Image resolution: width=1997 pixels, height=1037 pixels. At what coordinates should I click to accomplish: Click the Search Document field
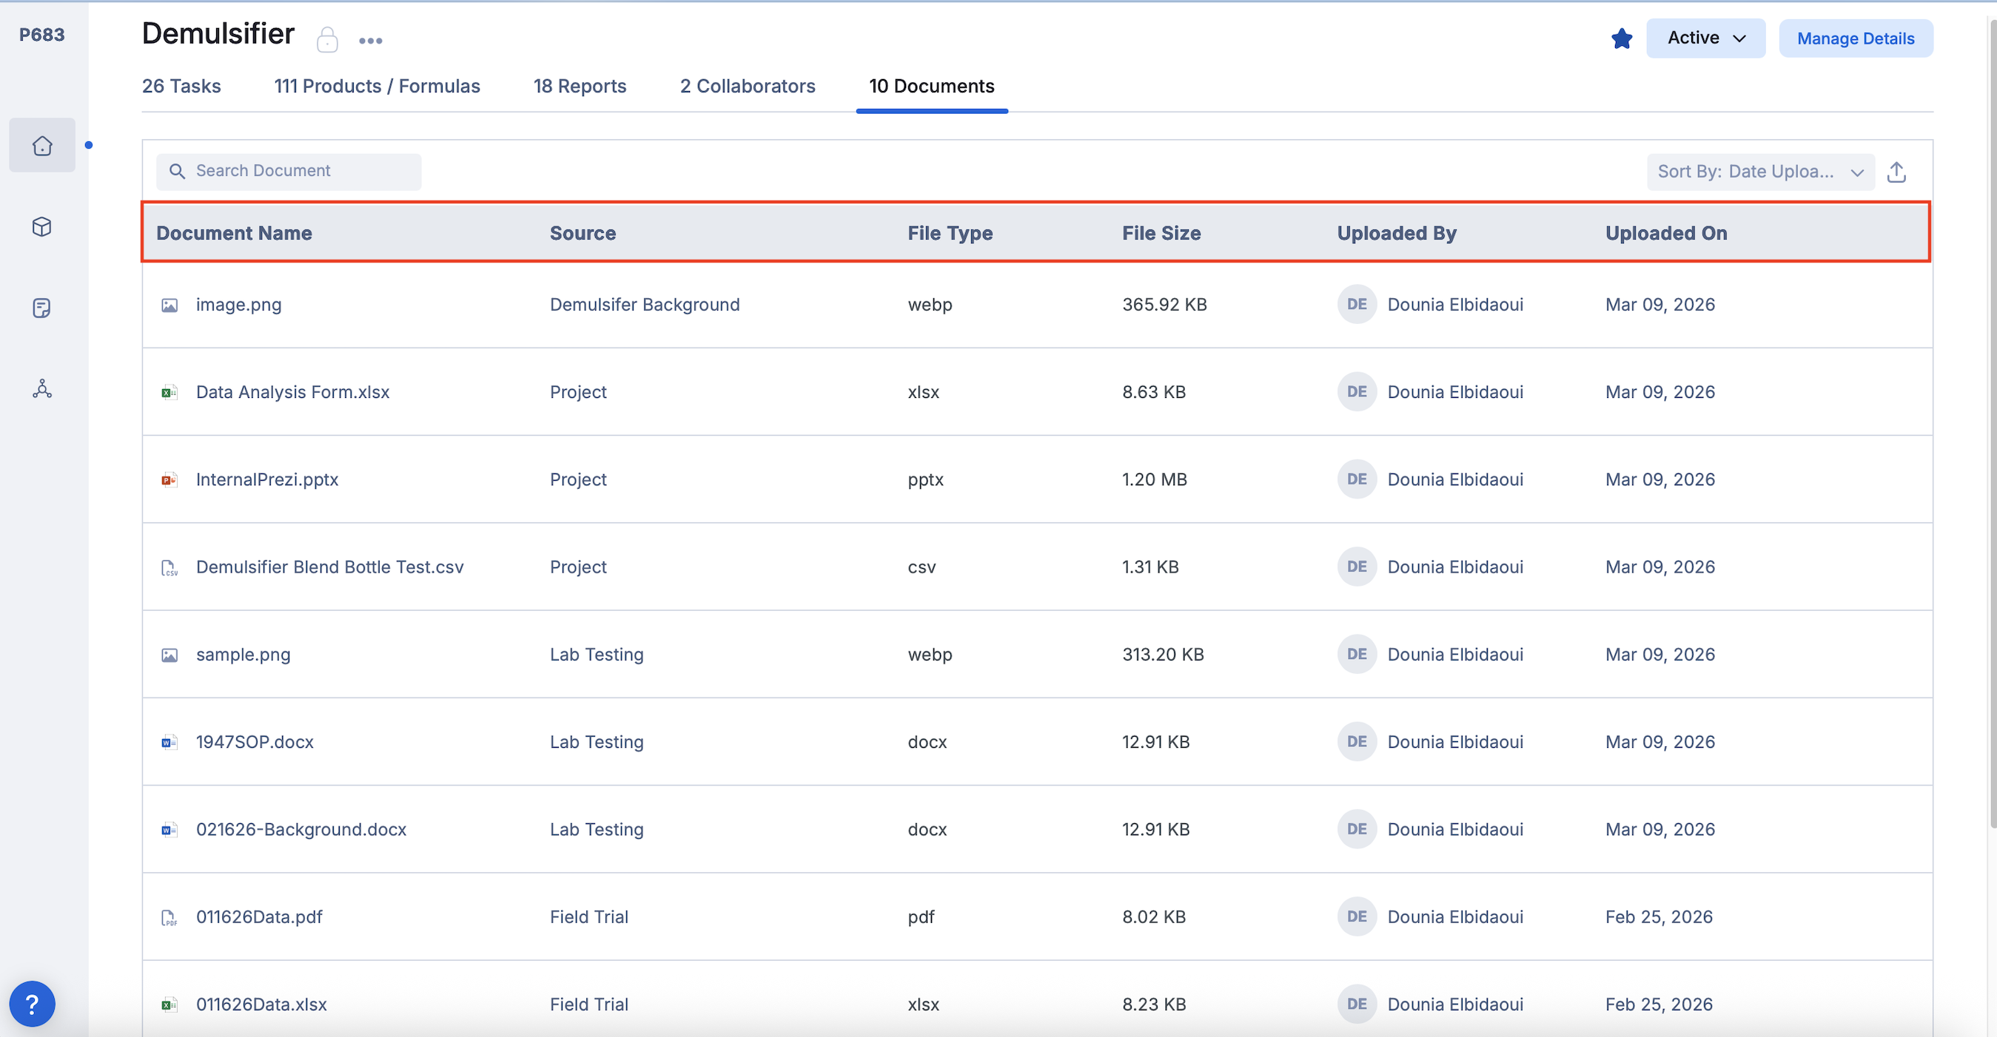(289, 171)
